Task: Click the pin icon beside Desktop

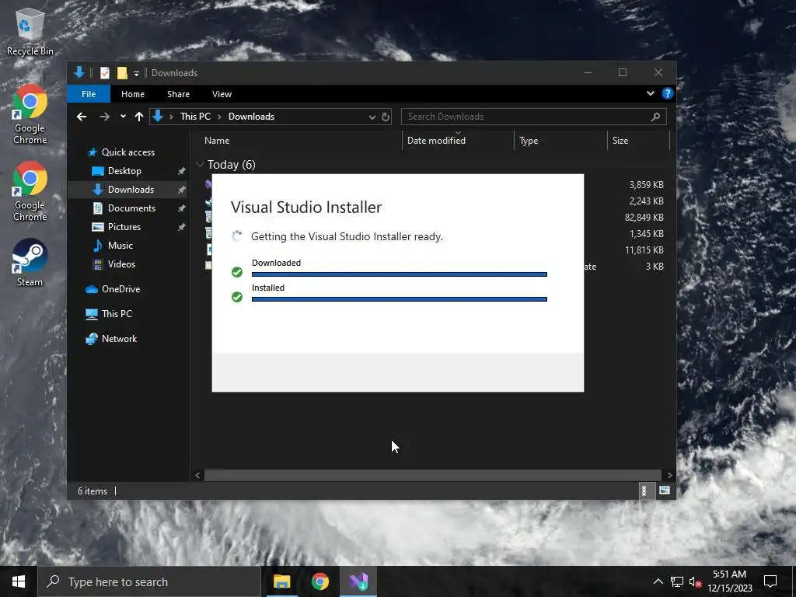Action: (x=181, y=171)
